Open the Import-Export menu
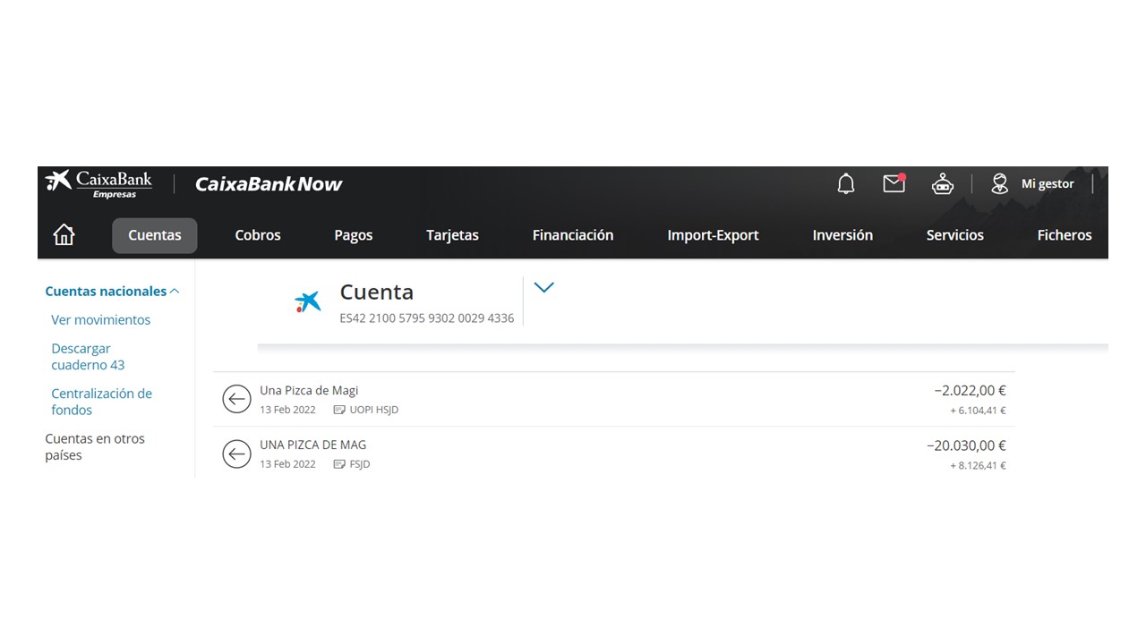The width and height of the screenshot is (1146, 644). [x=713, y=235]
